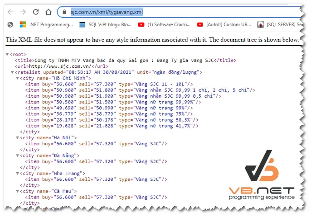This screenshot has height=217, width=311.
Task: Collapse the Đà Nẵng city node
Action: [x=17, y=156]
